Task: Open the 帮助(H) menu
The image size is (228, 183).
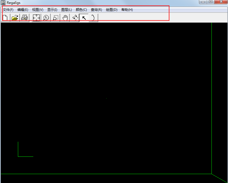Action: (x=127, y=10)
